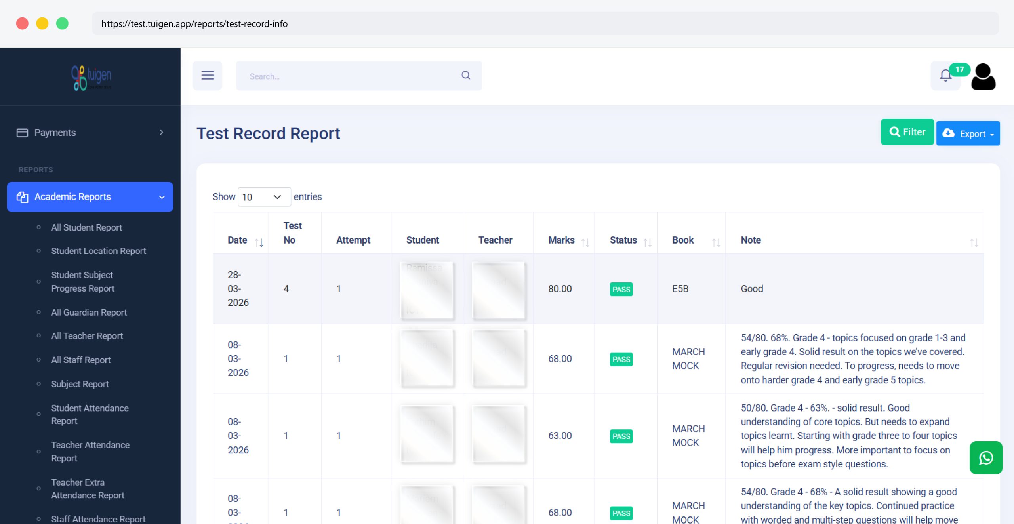Open the WhatsApp chat button
This screenshot has height=524, width=1014.
coord(985,457)
